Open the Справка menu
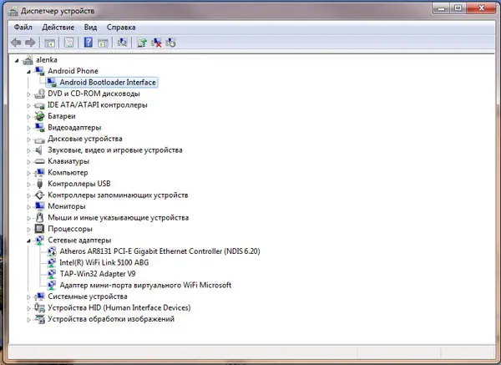 coord(121,28)
